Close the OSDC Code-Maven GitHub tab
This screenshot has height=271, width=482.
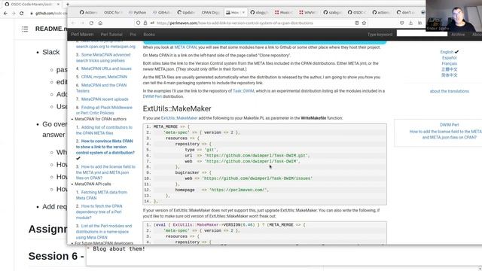coord(59,5)
